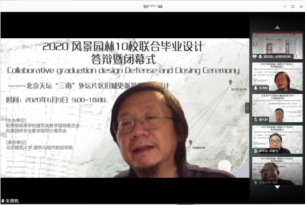The width and height of the screenshot is (305, 205).
Task: Select the shared presentation thumbnail at top
Action: [x=277, y=44]
